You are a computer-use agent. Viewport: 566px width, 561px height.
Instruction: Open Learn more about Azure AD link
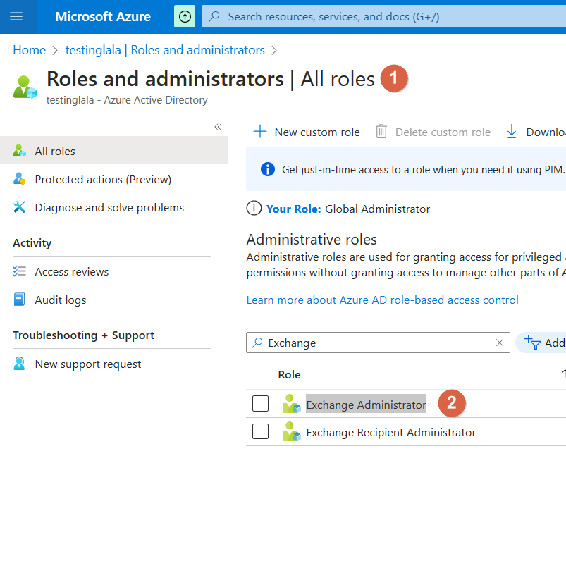pos(382,300)
